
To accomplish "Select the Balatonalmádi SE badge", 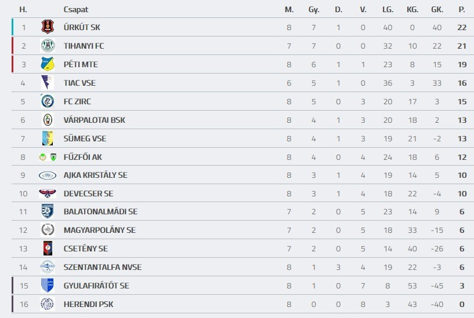I will pos(48,212).
